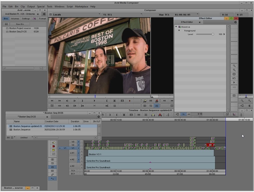Open the Marketplace menu
The width and height of the screenshot is (254, 192).
point(81,7)
